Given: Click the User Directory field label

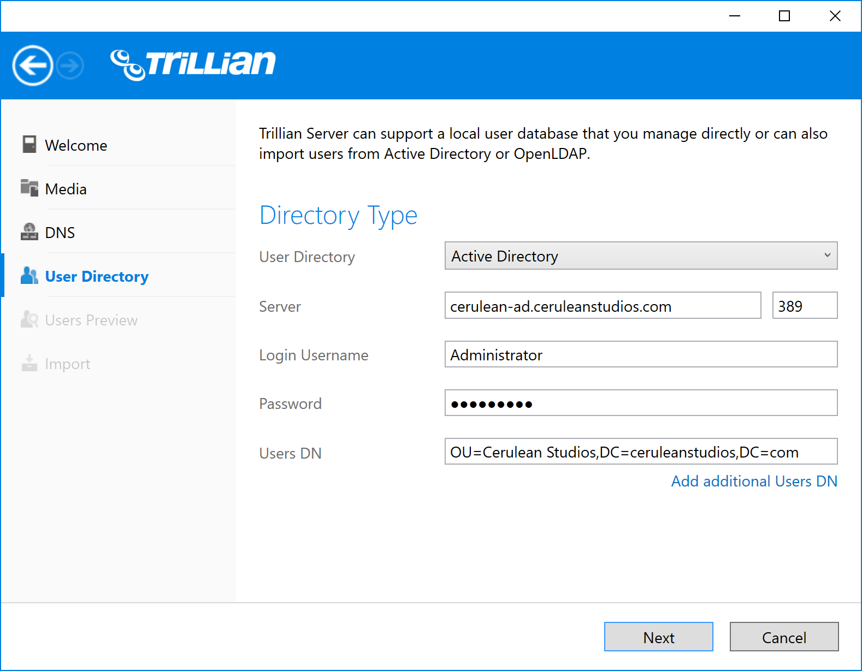Looking at the screenshot, I should [307, 257].
